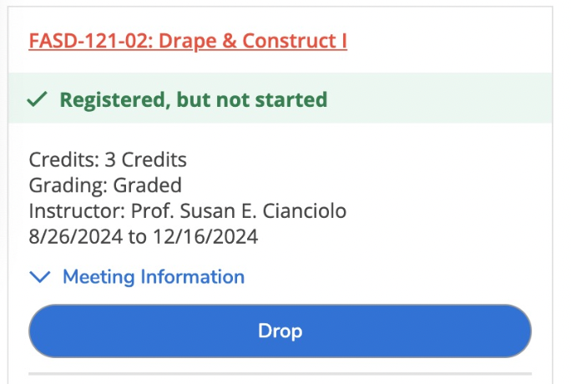Click the Grading: Graded text
571x384 pixels.
click(105, 184)
